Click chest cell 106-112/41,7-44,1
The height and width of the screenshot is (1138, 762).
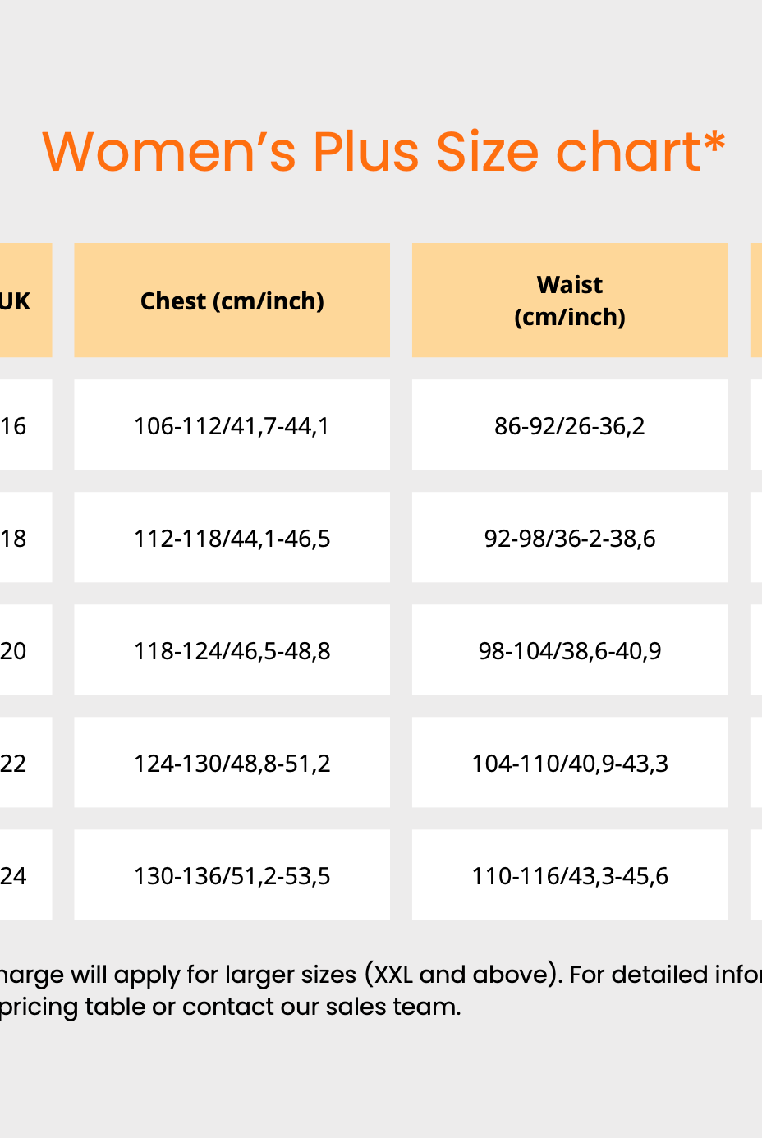coord(232,425)
